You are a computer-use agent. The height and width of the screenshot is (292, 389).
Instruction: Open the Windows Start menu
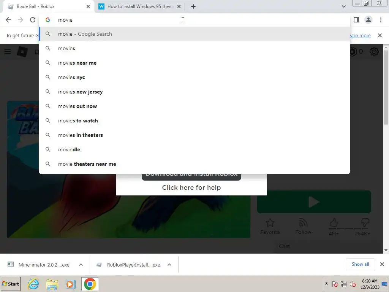[10, 284]
